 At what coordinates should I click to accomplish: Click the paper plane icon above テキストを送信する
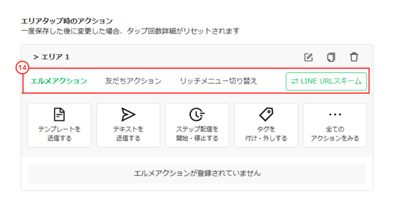[128, 114]
